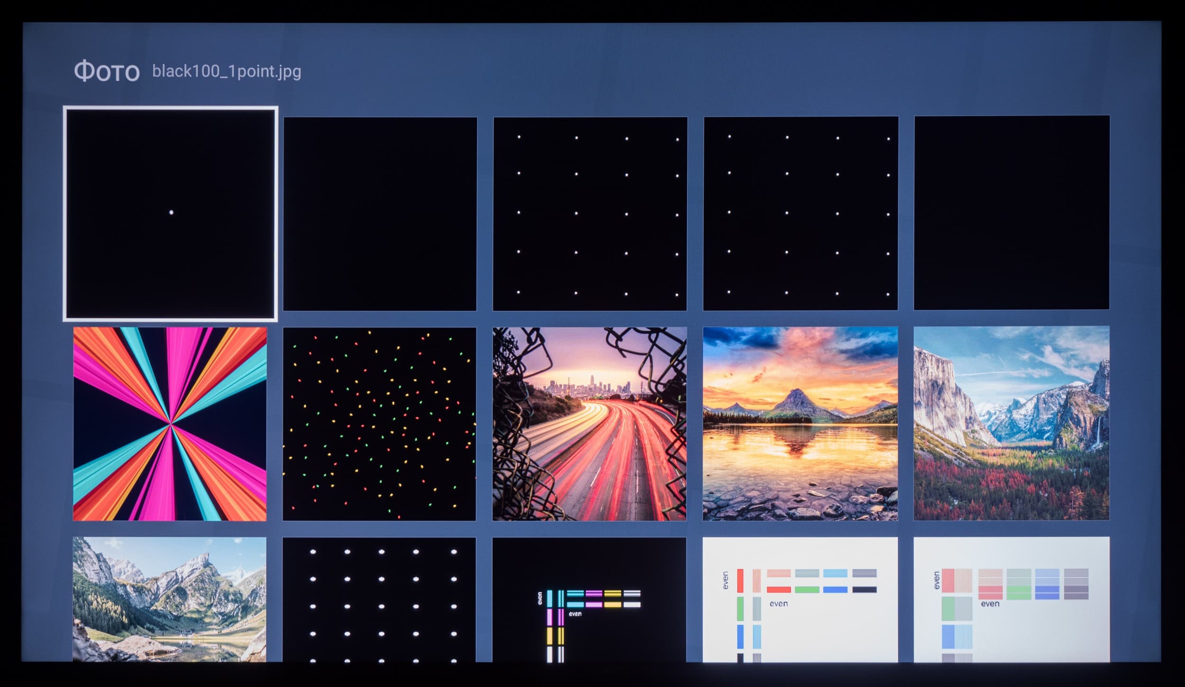This screenshot has width=1185, height=687.
Task: Click the black100_1point.jpg filename label
Action: click(x=227, y=71)
